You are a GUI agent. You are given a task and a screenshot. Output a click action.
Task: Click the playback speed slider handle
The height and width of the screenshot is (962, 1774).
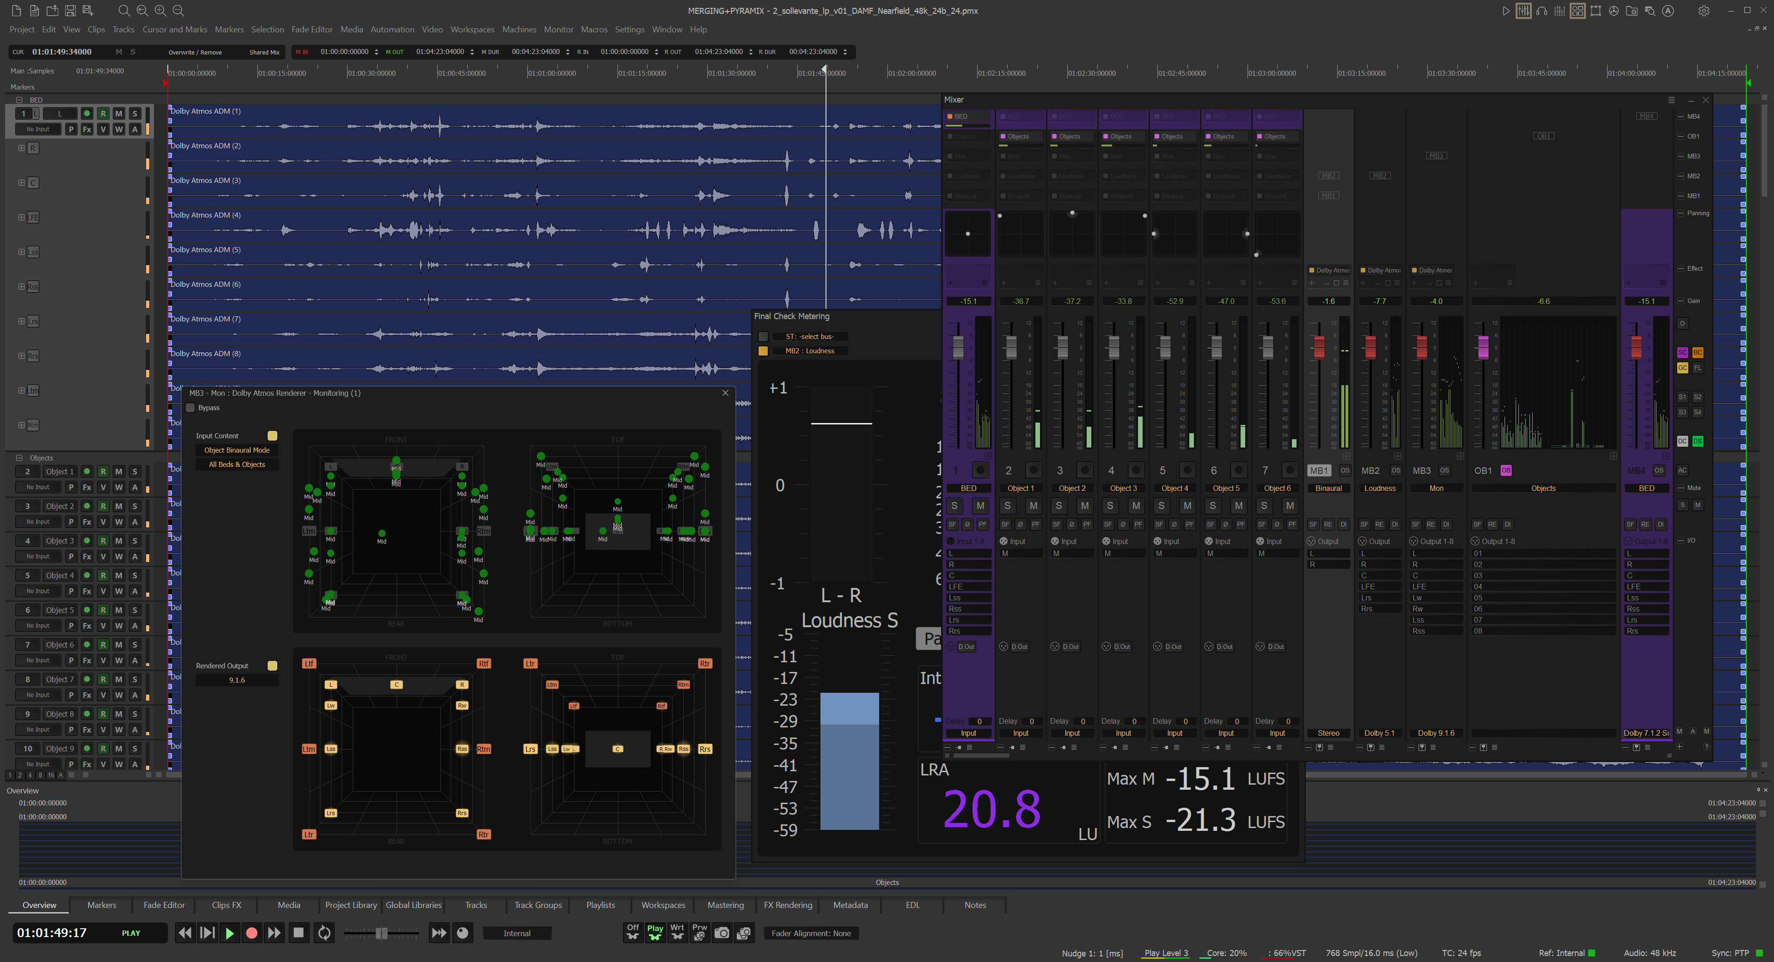click(381, 933)
